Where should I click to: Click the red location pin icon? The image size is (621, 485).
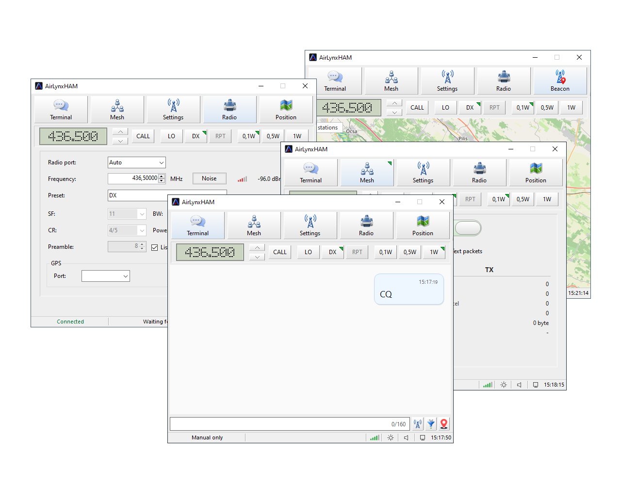click(x=444, y=424)
